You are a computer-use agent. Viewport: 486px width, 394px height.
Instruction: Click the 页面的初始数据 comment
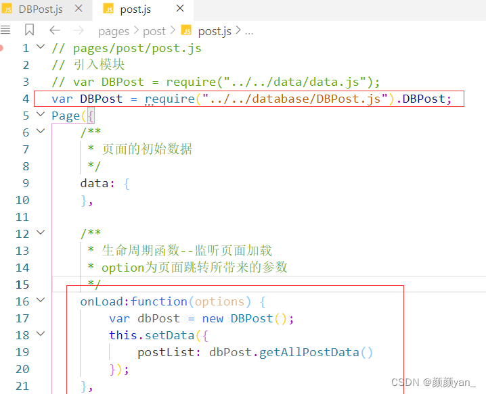click(147, 149)
